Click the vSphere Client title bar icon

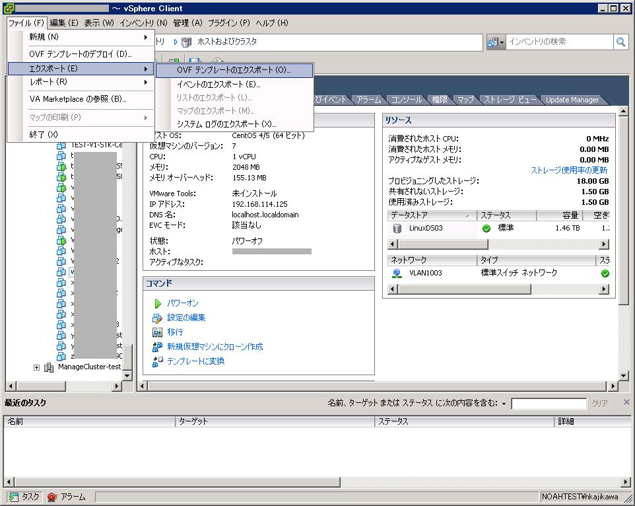point(9,8)
